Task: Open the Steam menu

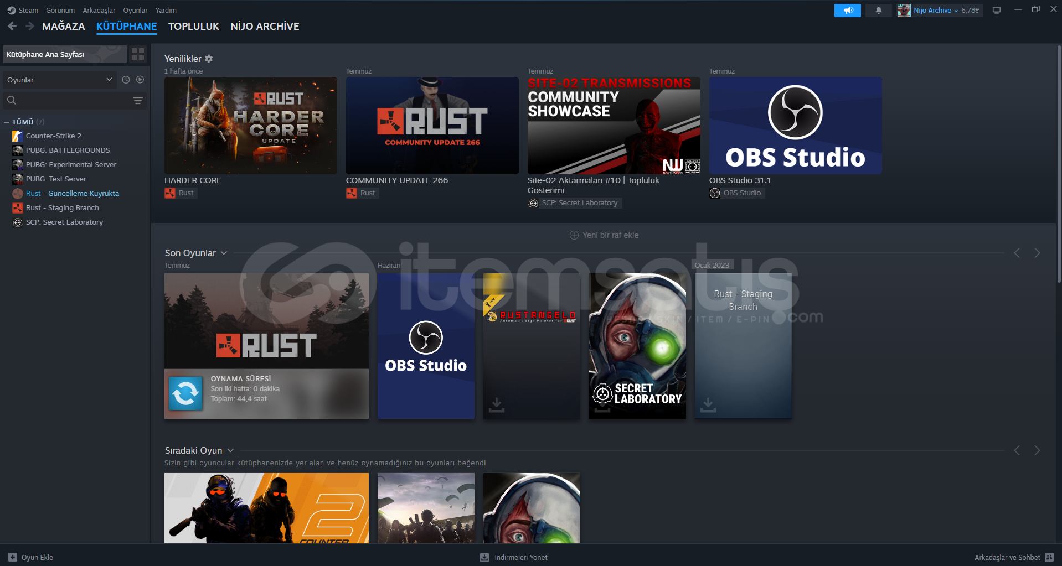Action: tap(28, 11)
